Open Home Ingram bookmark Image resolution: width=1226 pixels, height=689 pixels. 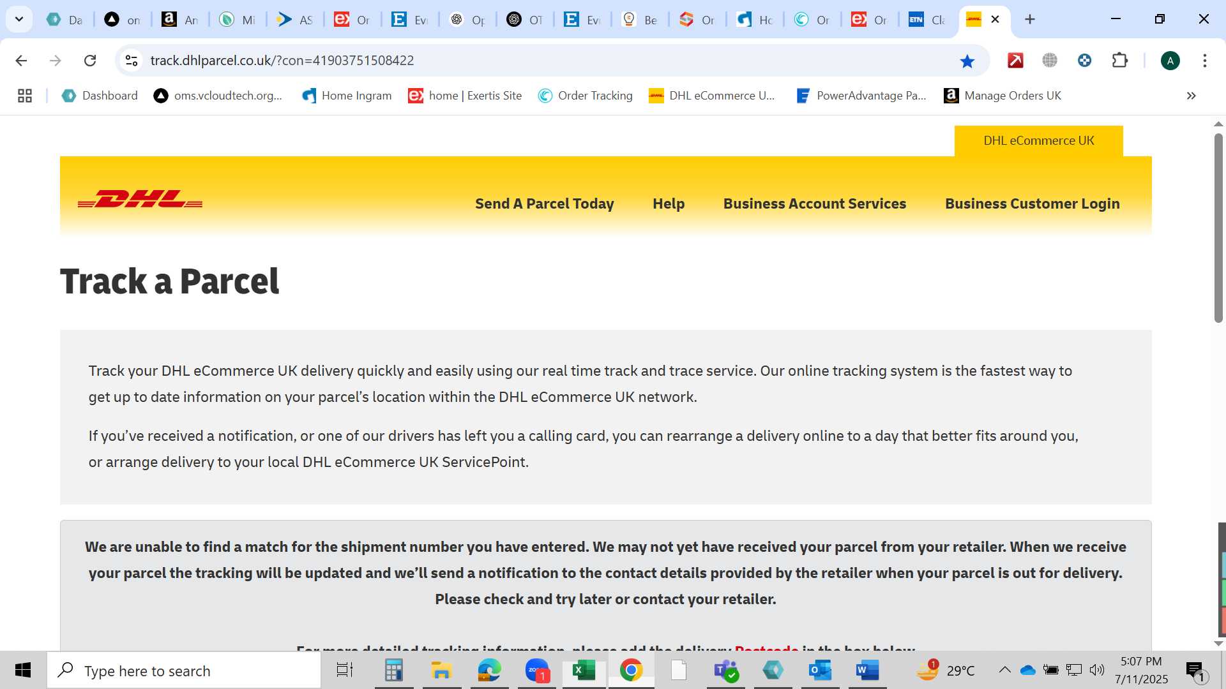[346, 96]
